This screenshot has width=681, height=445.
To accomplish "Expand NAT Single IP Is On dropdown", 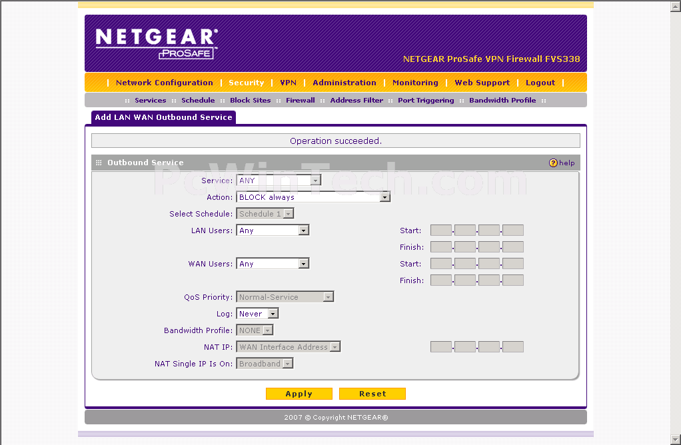I will 265,363.
